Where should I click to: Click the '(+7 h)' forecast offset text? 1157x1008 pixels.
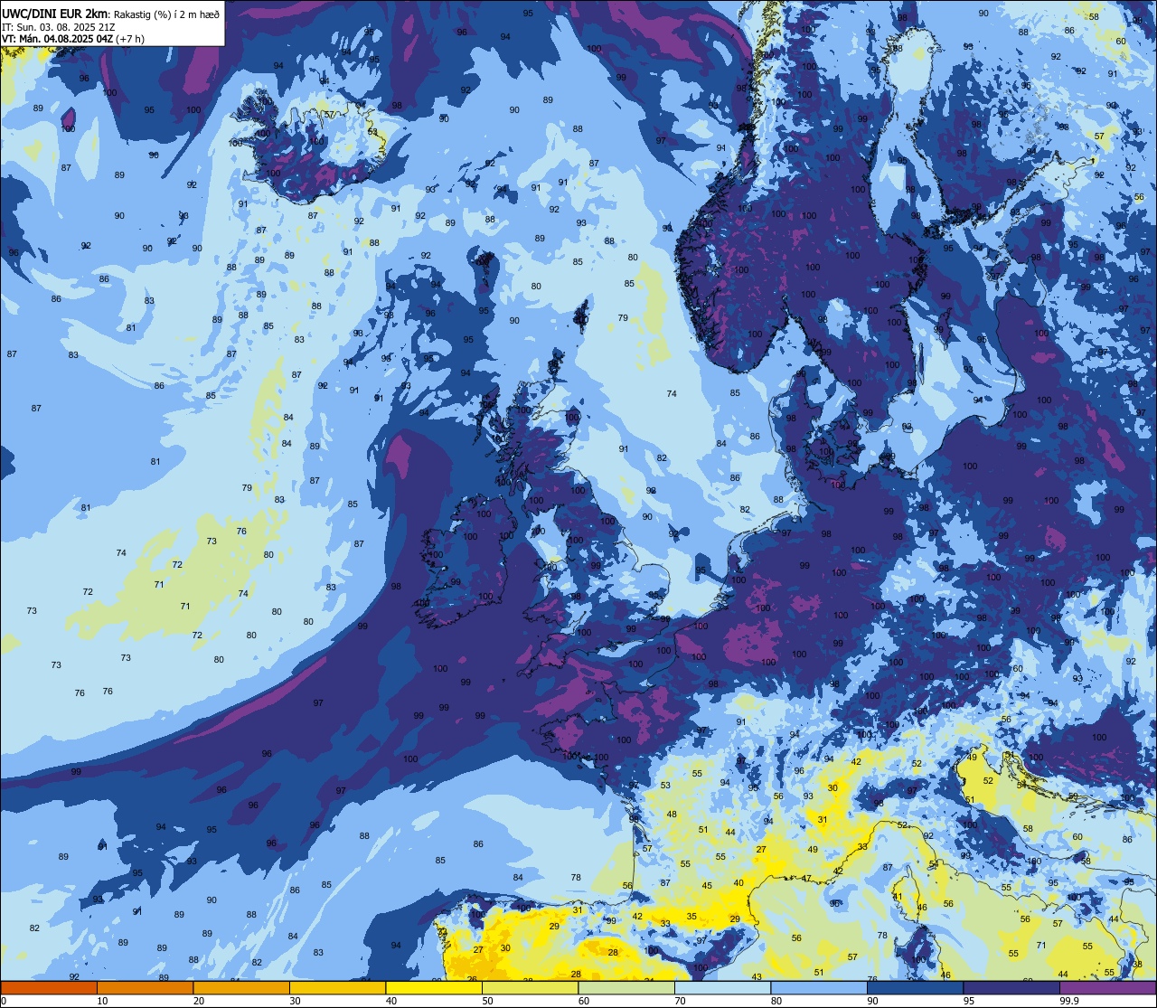tap(130, 39)
